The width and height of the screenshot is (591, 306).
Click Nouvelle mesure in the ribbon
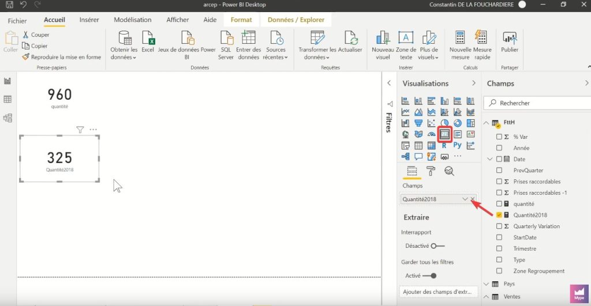point(460,46)
